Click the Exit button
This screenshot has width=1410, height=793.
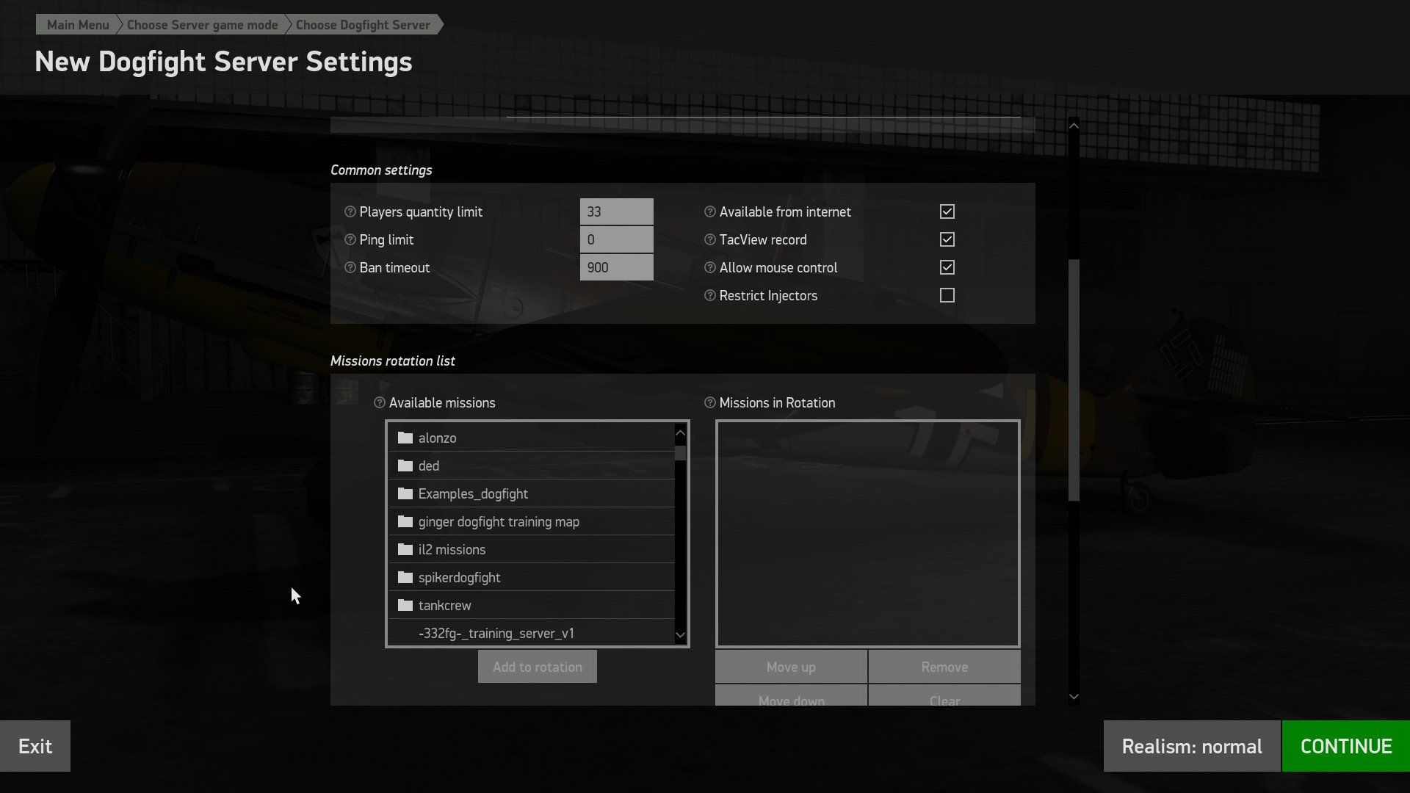tap(35, 746)
